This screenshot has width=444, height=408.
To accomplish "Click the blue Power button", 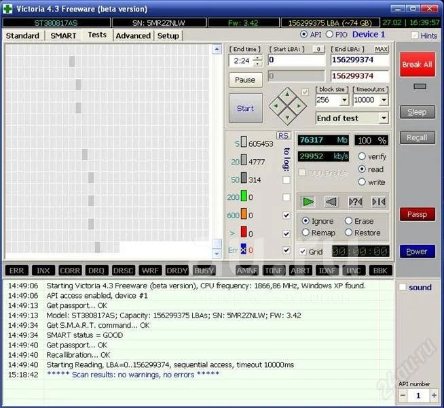I will pos(418,252).
